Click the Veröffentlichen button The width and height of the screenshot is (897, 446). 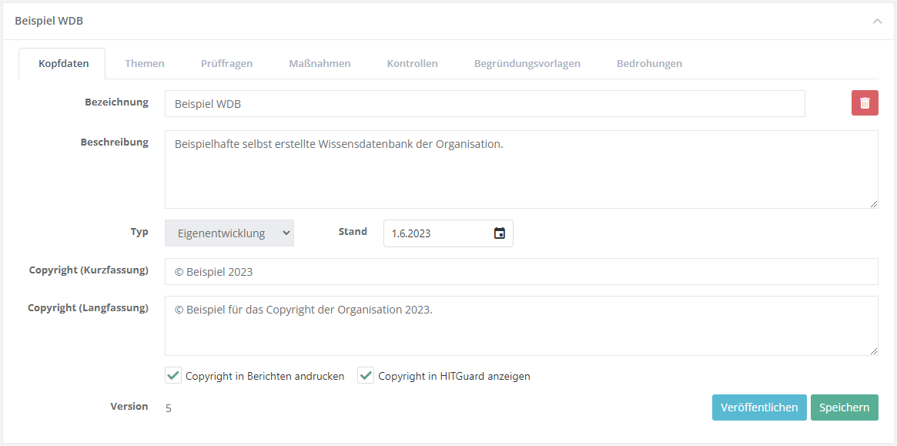[x=759, y=407]
